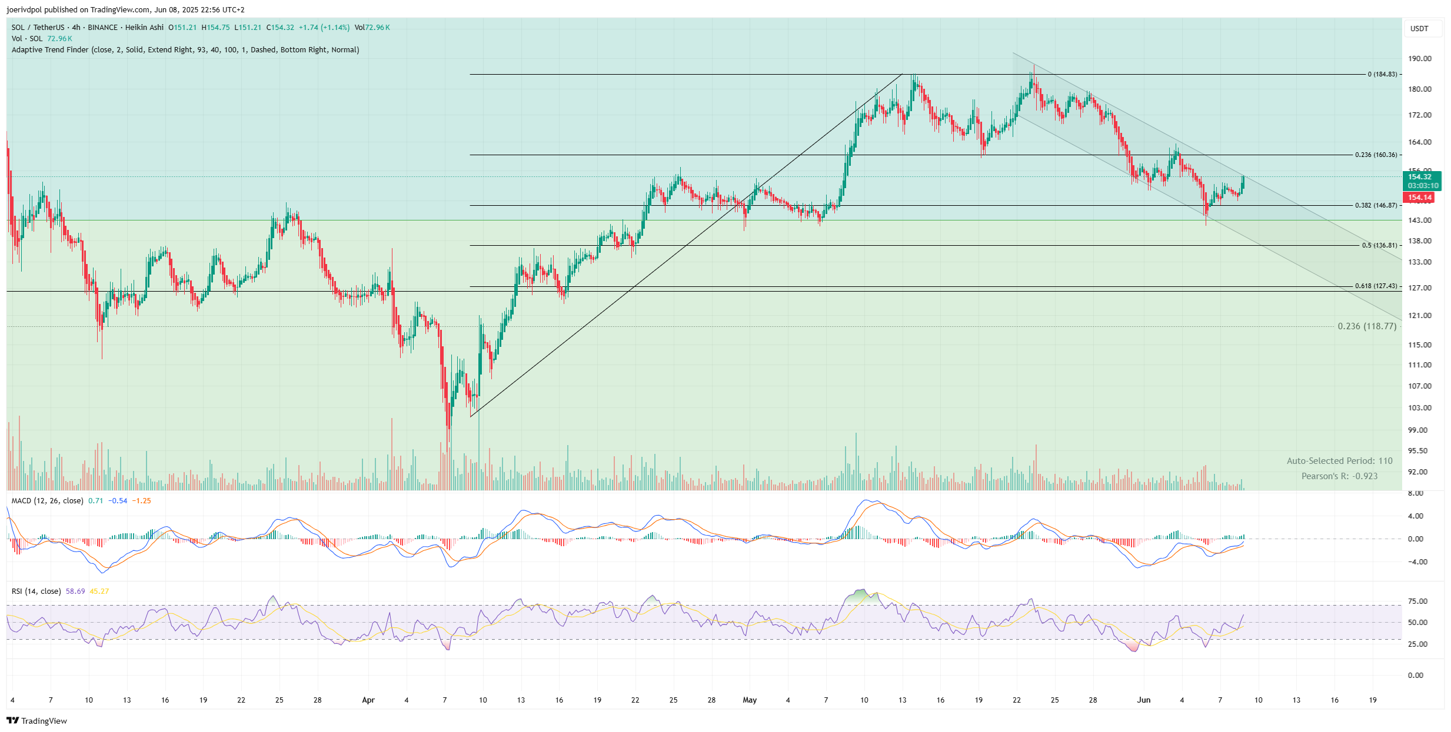The height and width of the screenshot is (732, 1451).
Task: Click the SOL / TetherUS symbol title
Action: (38, 28)
